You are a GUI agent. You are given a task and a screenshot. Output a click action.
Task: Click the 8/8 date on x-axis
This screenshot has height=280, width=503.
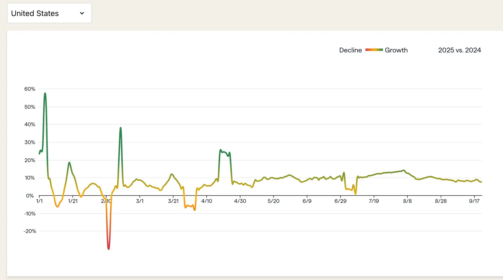[407, 201]
